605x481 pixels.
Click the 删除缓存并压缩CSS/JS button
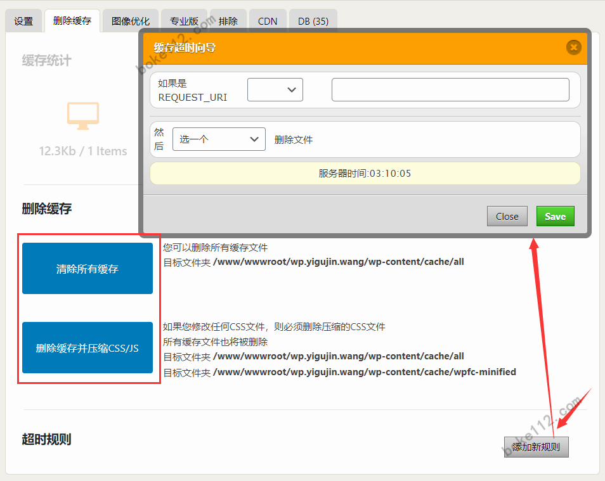88,348
